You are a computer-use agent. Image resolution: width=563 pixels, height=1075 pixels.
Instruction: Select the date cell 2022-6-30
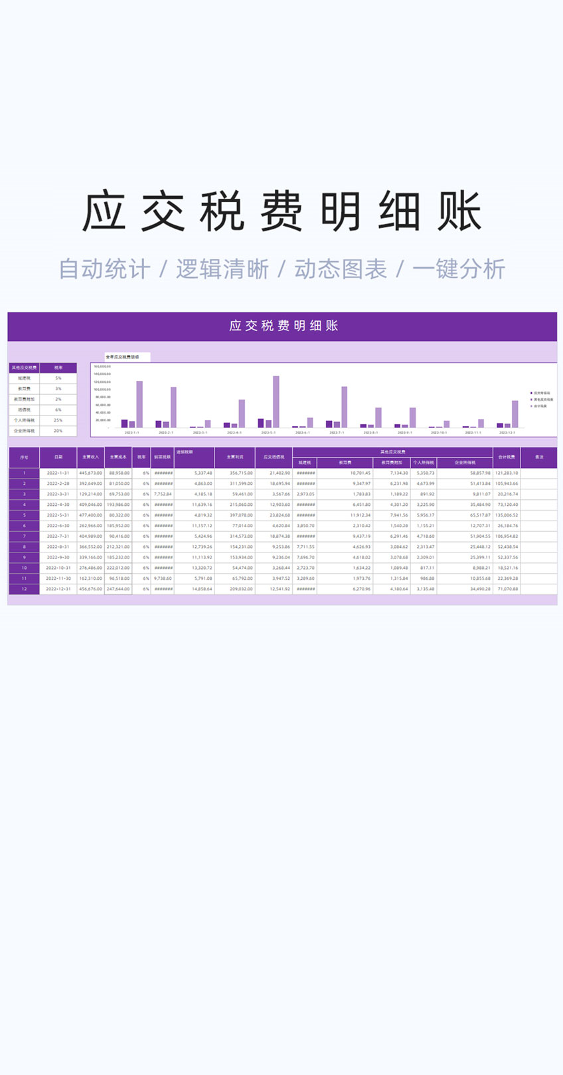point(58,526)
